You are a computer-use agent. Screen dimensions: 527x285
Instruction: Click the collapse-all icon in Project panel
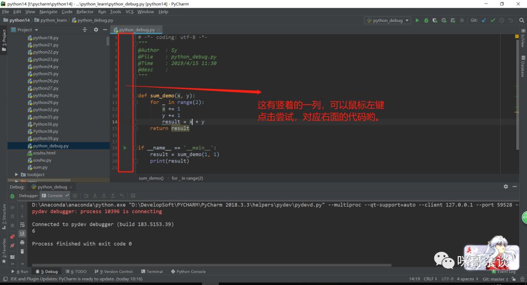coord(85,30)
